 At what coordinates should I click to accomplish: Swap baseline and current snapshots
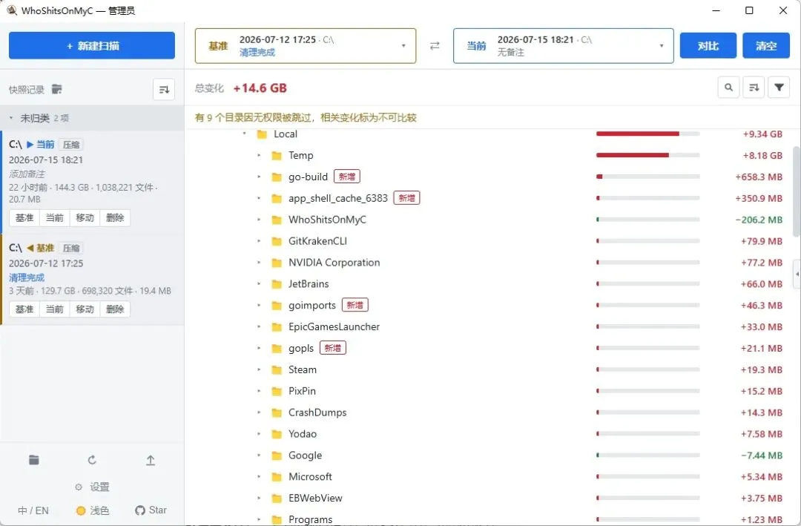tap(435, 45)
